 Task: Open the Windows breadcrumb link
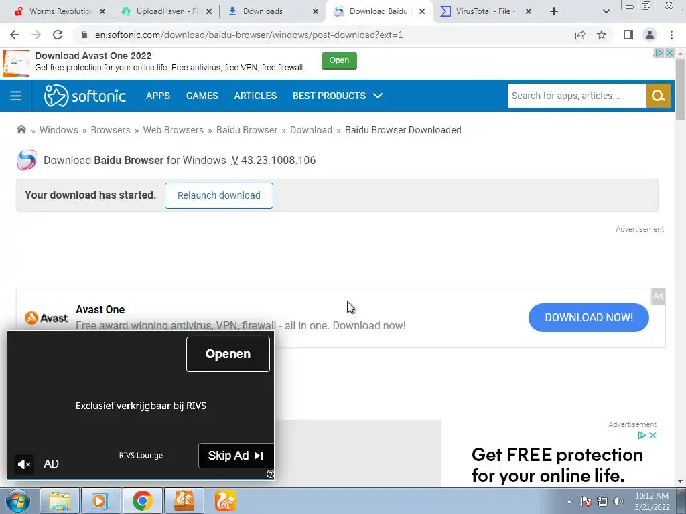coord(59,130)
